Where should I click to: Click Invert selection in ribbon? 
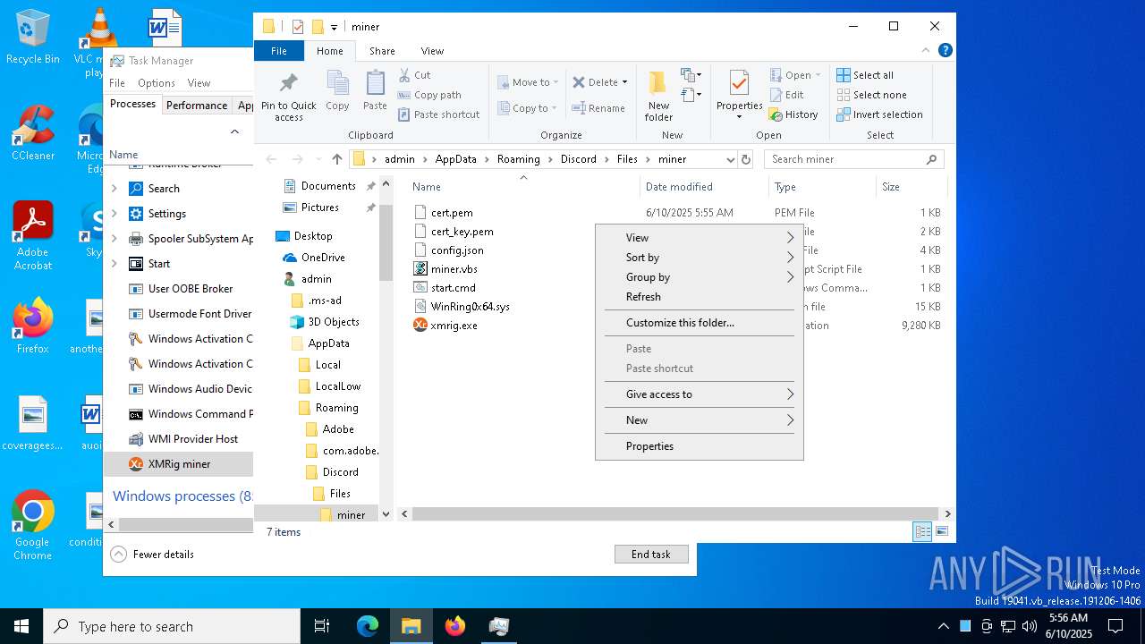(879, 114)
